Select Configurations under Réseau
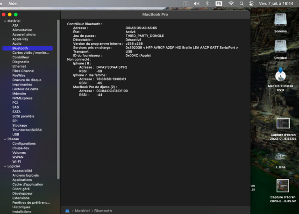299x214 pixels. point(24,143)
